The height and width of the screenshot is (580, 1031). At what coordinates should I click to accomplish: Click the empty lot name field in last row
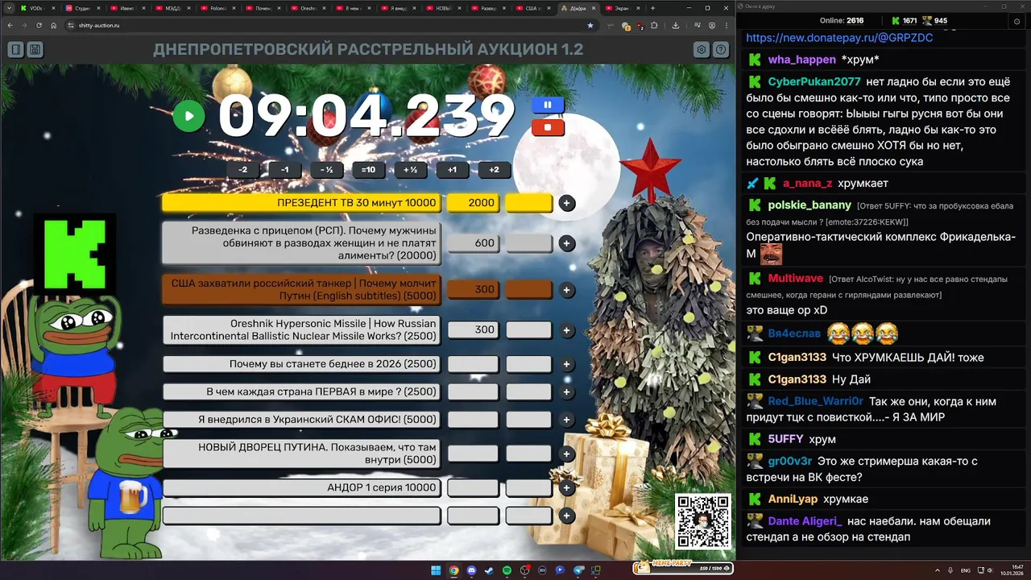point(301,516)
